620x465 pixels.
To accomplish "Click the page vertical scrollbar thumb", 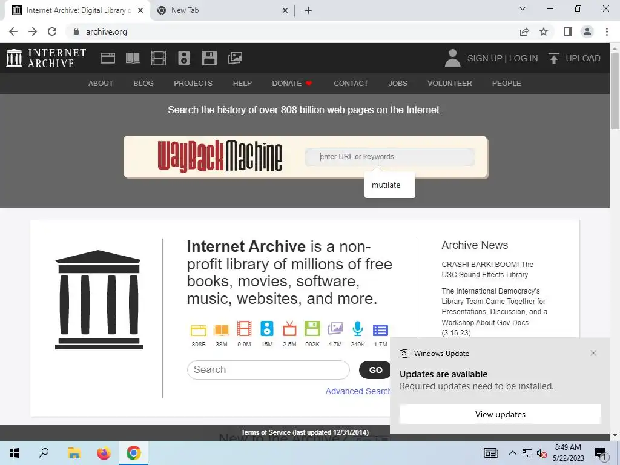I will 615,91.
